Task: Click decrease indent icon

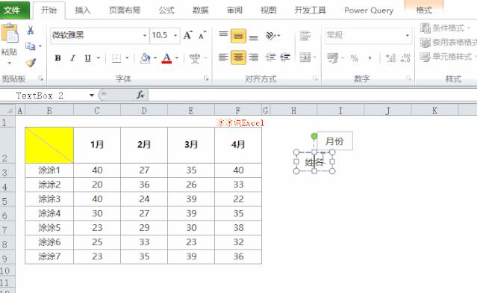Action: click(x=270, y=58)
